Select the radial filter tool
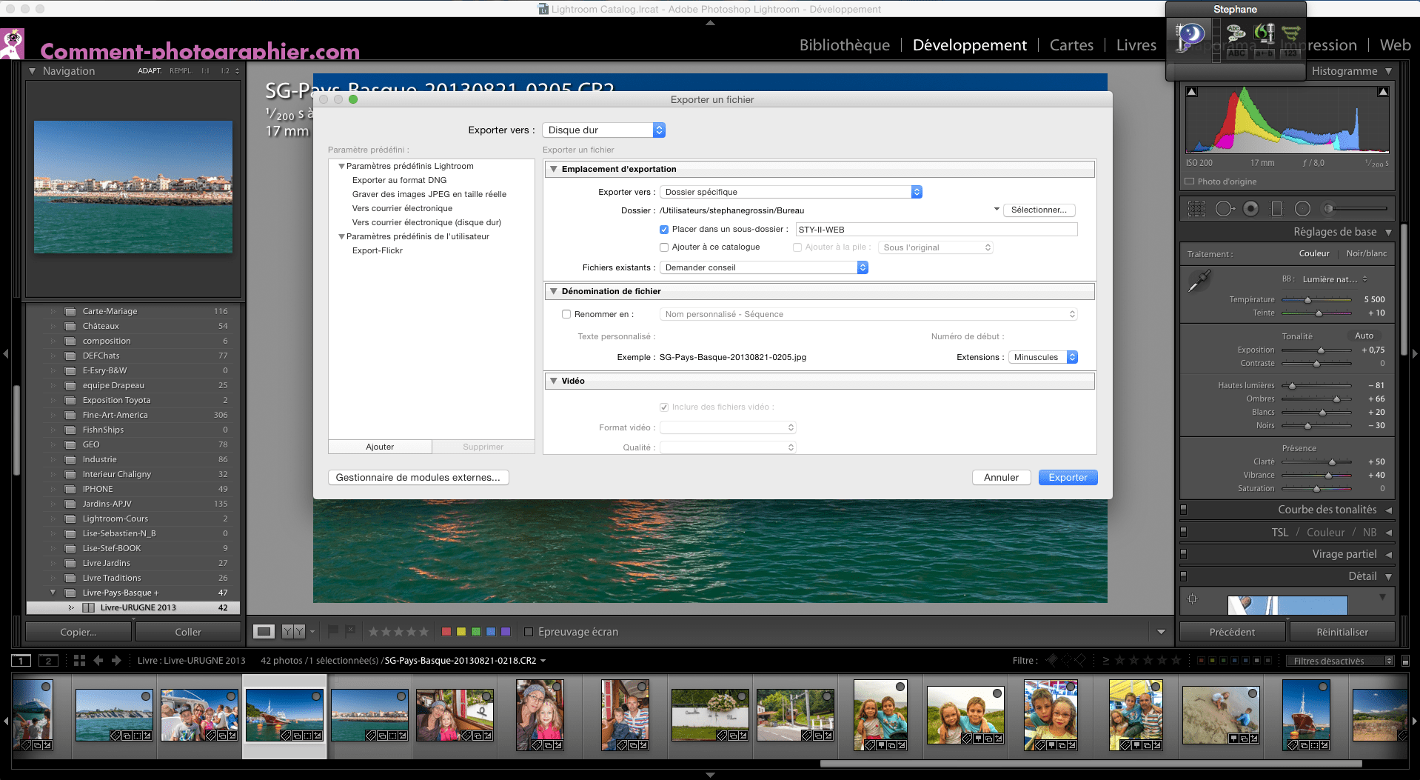Image resolution: width=1420 pixels, height=780 pixels. [1302, 209]
